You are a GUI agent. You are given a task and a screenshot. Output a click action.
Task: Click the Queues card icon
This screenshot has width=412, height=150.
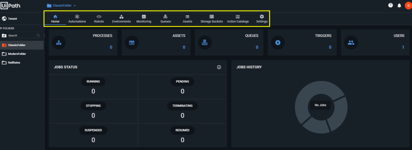pyautogui.click(x=205, y=43)
